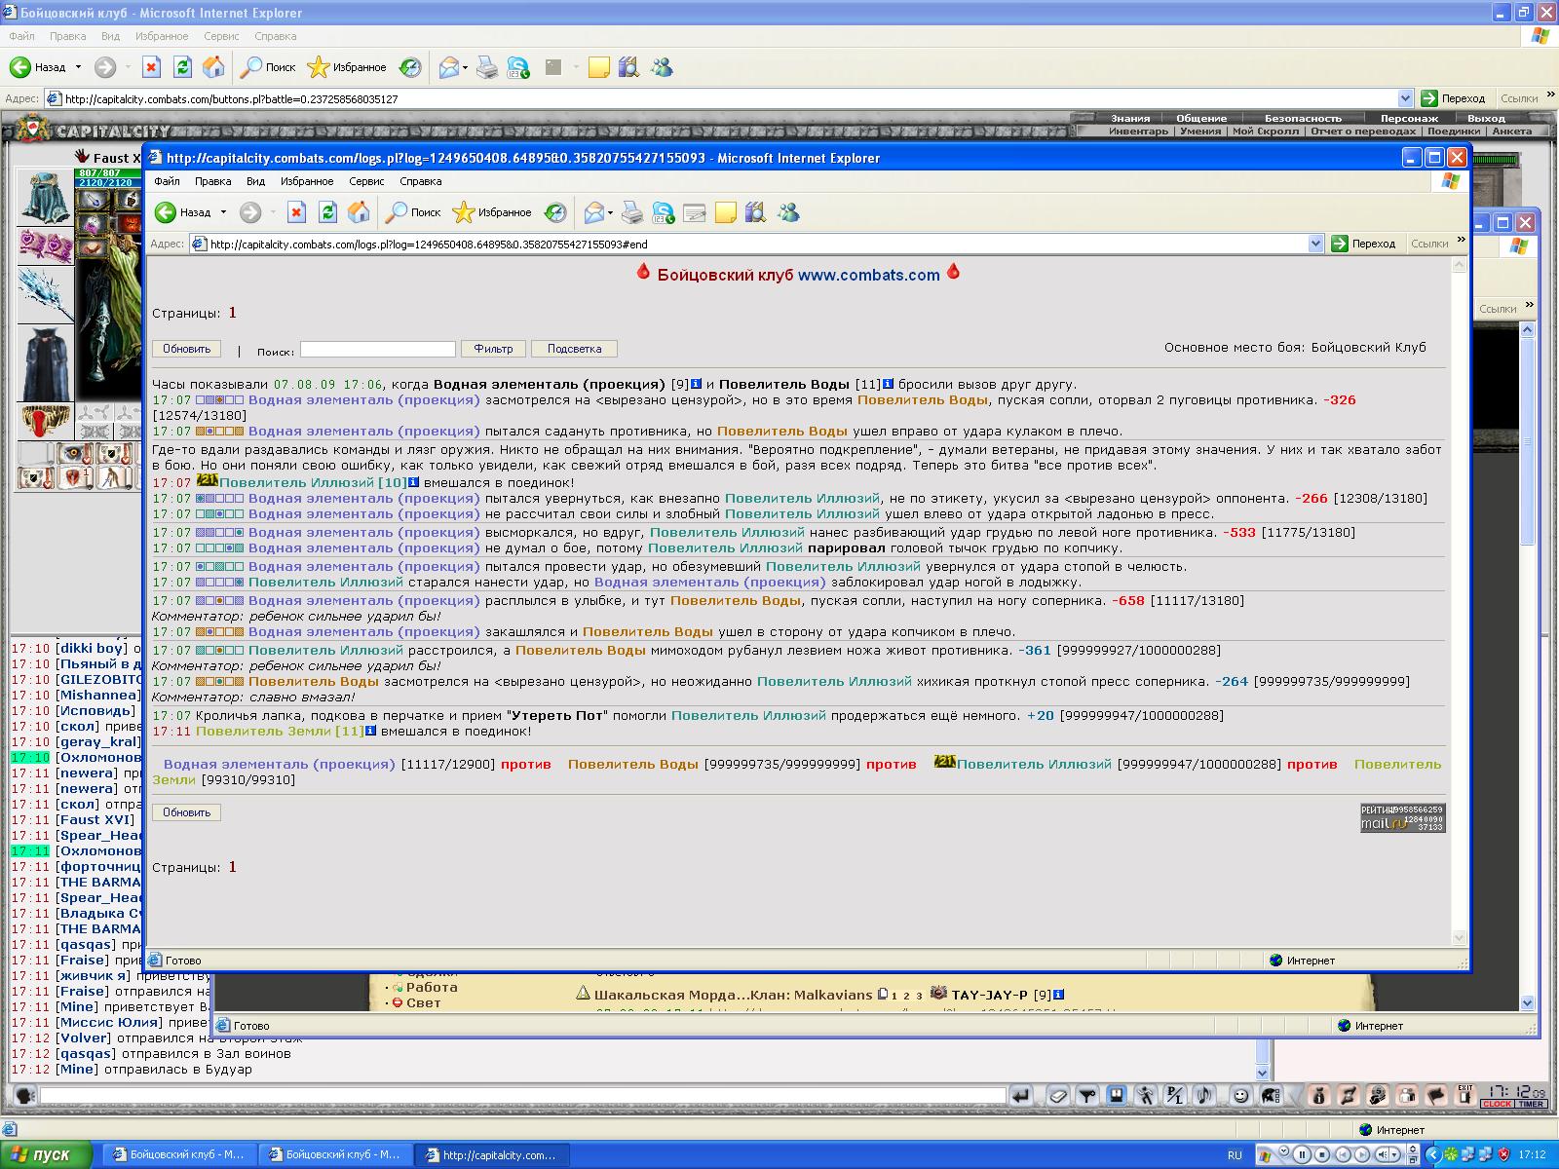The width and height of the screenshot is (1559, 1169).
Task: Switch to first Бойцовский клуб taskbar button
Action: coord(180,1154)
